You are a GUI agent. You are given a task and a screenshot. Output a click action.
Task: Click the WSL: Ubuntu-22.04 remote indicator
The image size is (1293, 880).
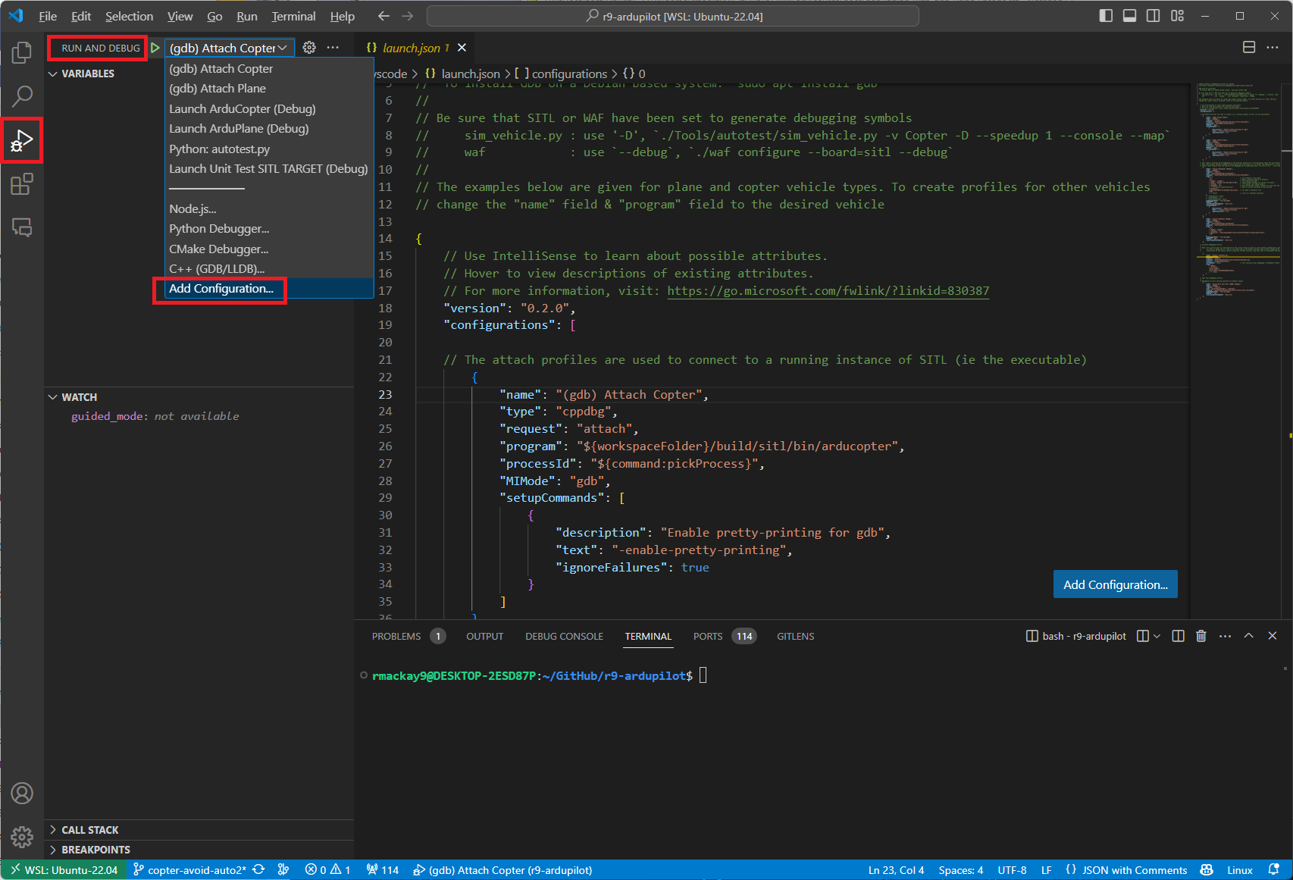click(64, 870)
